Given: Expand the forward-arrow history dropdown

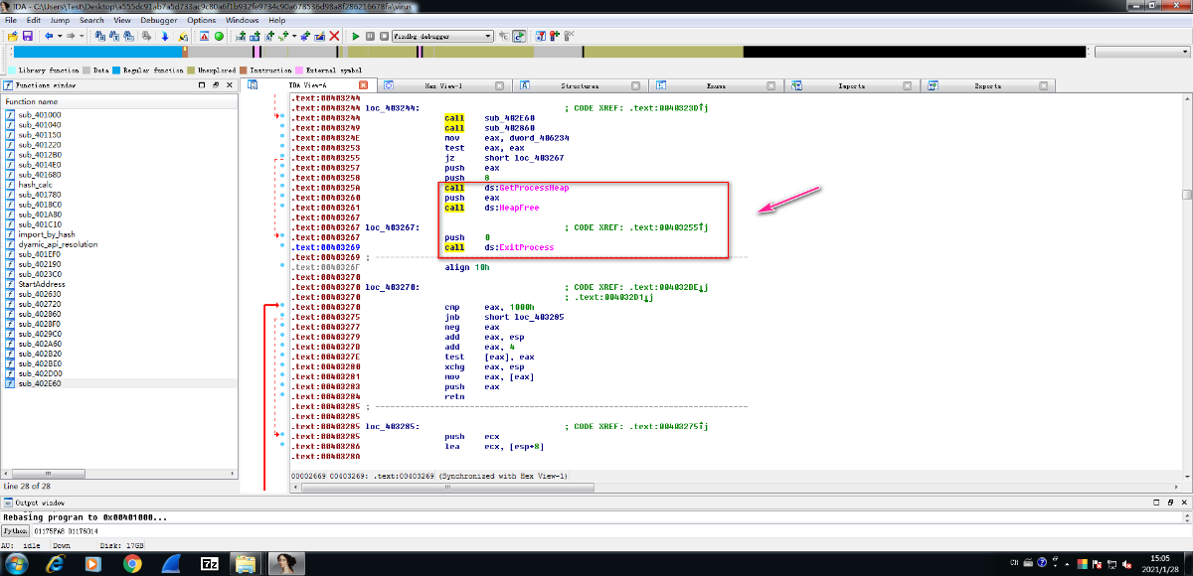Looking at the screenshot, I should (x=83, y=36).
